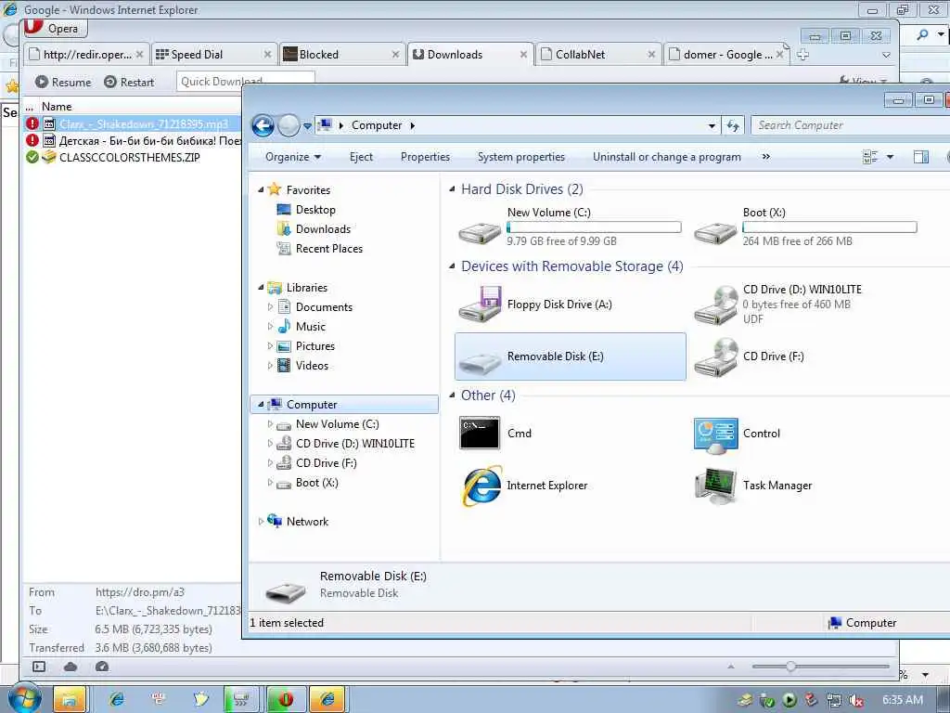Screen dimensions: 950x713
Task: Switch to the CollabNet tab
Action: click(x=598, y=55)
